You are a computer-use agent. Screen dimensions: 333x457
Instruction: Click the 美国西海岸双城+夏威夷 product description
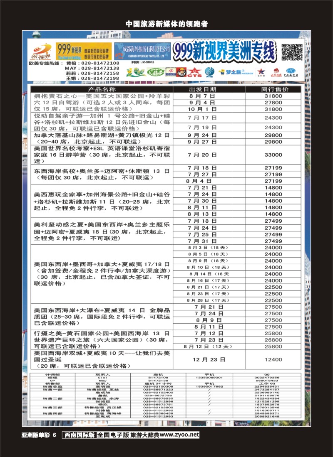pyautogui.click(x=102, y=359)
